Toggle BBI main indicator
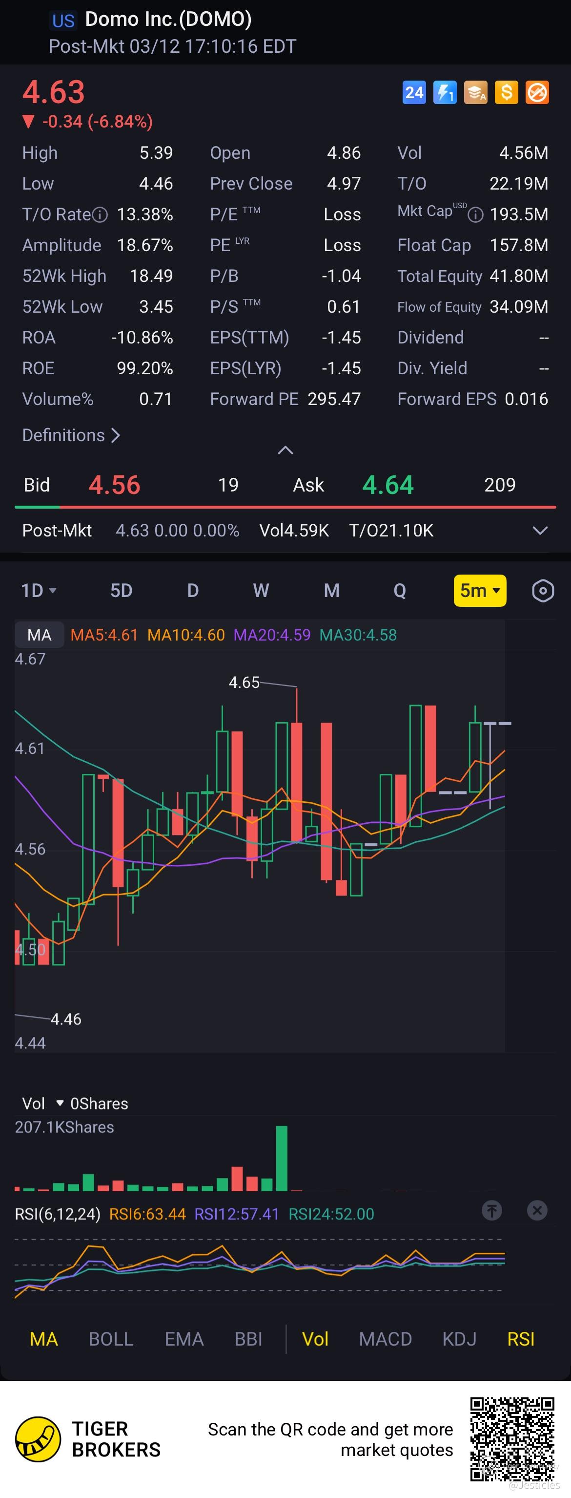 click(248, 1339)
